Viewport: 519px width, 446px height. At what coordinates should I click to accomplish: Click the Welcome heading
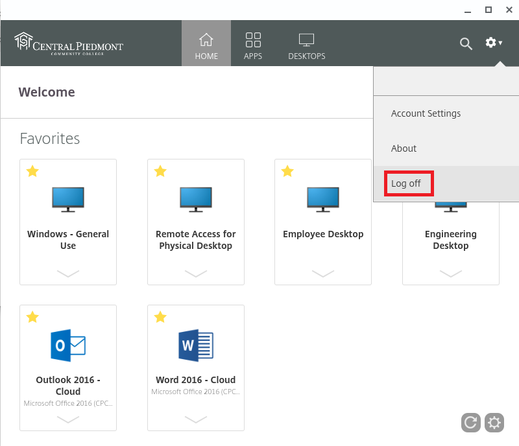pos(47,92)
